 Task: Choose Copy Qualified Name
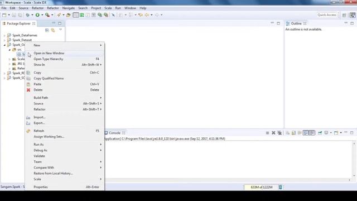click(65, 78)
